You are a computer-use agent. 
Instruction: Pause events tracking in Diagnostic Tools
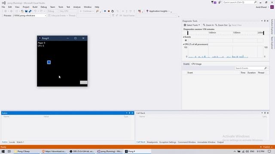pos(186,40)
